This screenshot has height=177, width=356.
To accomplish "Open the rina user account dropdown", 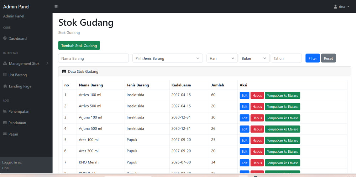I will pyautogui.click(x=341, y=7).
